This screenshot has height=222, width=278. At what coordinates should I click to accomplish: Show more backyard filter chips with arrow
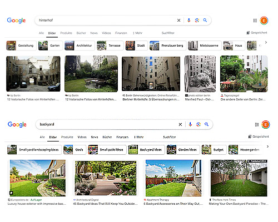(x=267, y=147)
